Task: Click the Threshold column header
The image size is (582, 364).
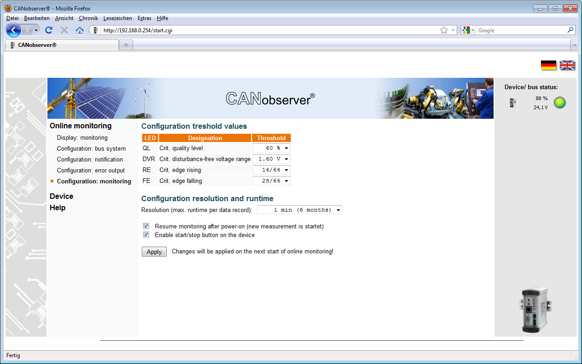Action: tap(271, 138)
